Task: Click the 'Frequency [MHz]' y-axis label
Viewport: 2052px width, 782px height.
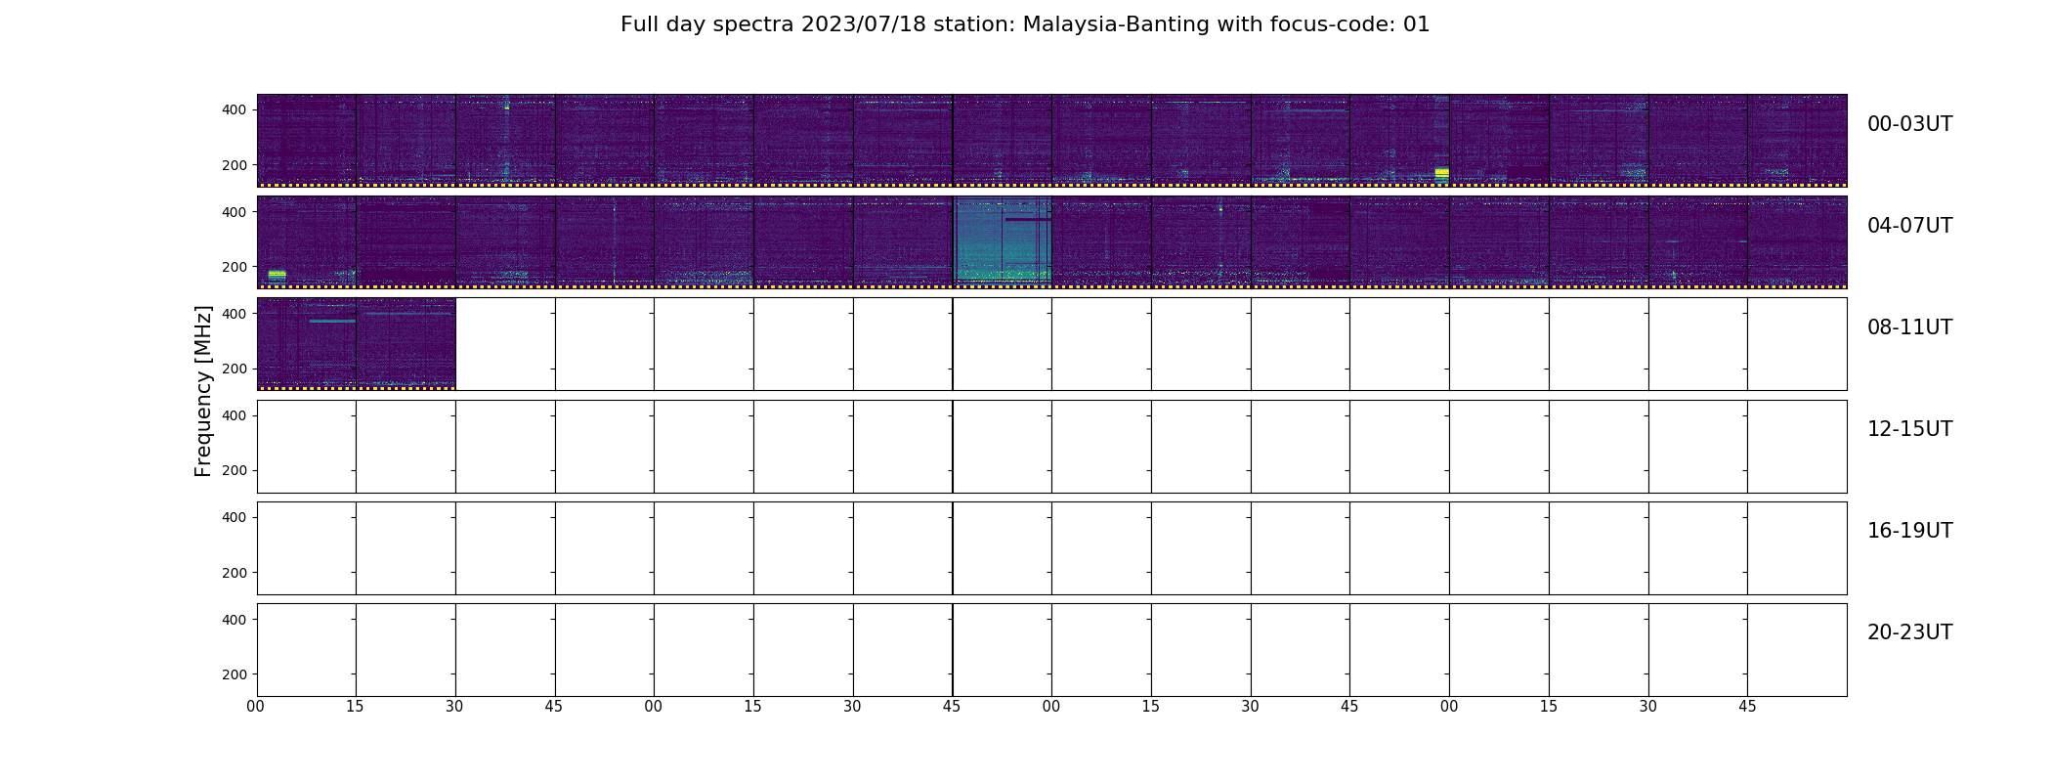Action: (203, 391)
